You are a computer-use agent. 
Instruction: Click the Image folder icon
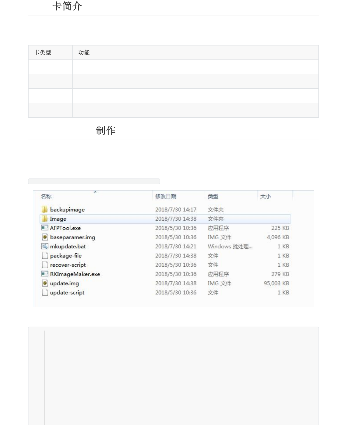[45, 219]
